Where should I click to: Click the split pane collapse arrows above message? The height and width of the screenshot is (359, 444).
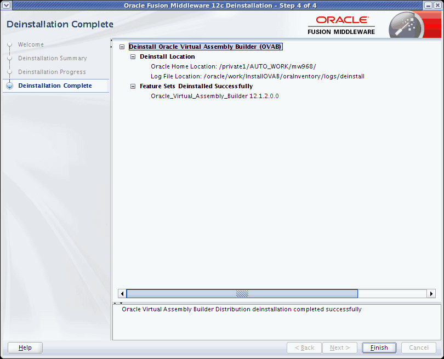click(x=118, y=303)
